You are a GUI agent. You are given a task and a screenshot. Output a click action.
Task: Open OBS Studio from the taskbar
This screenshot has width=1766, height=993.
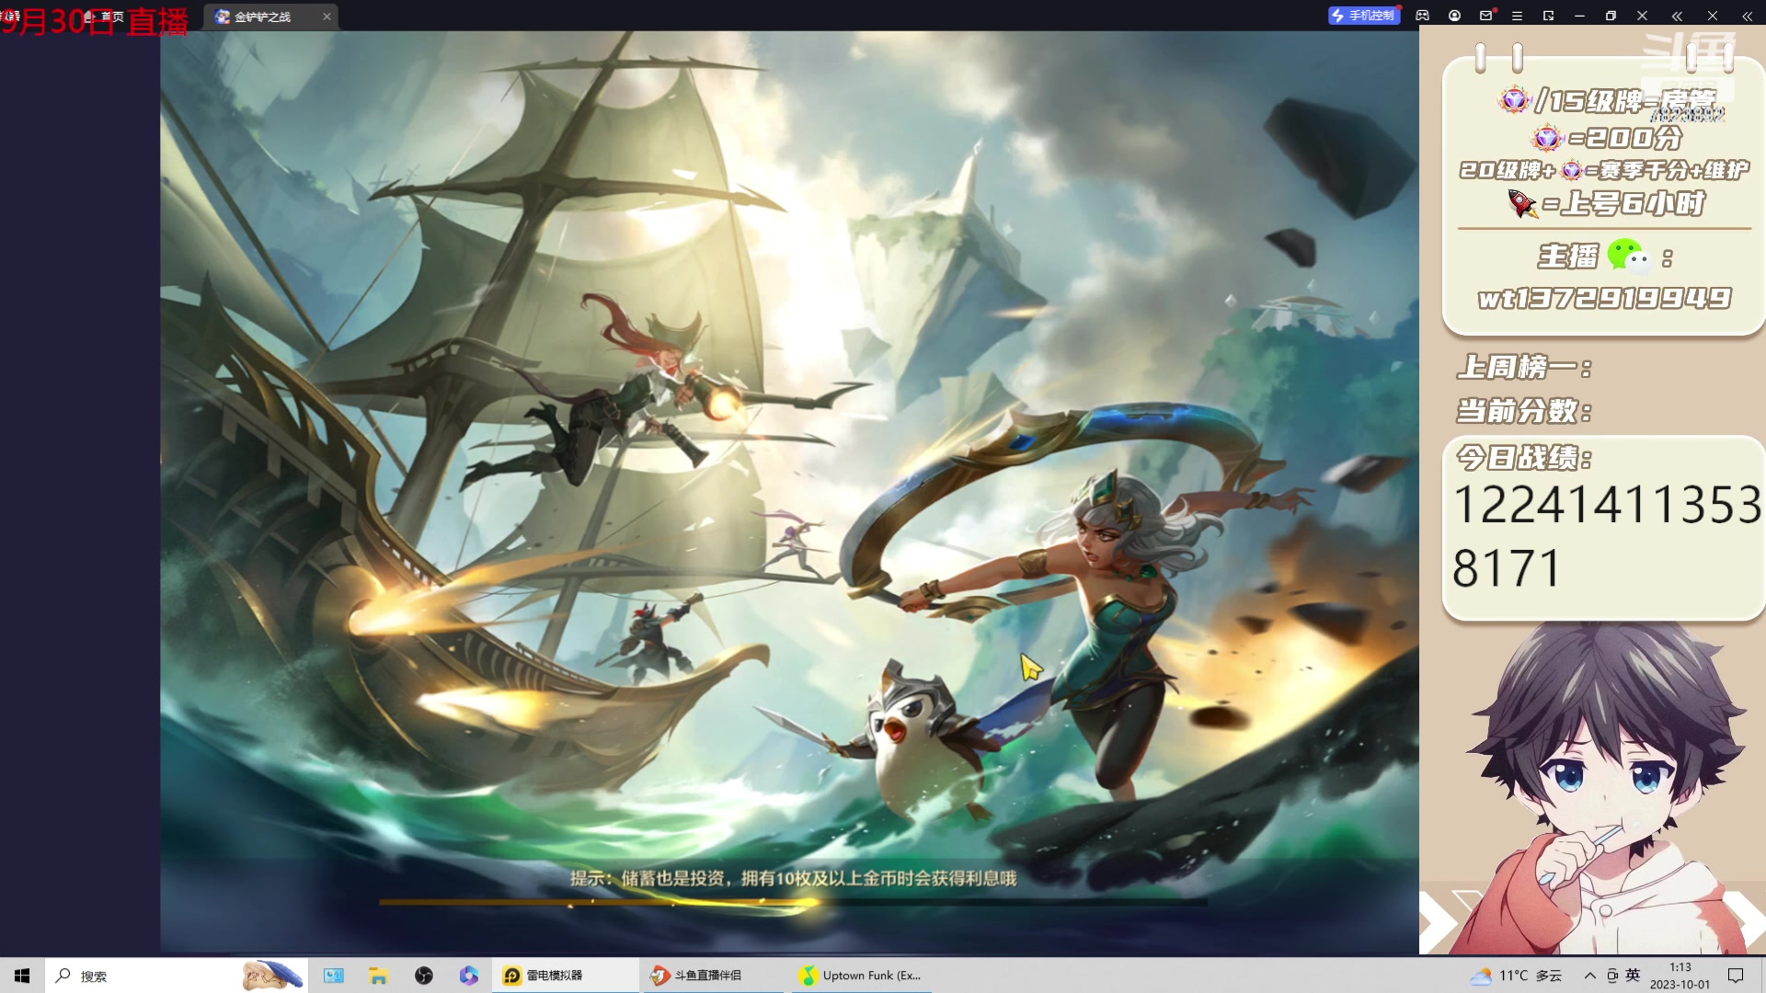point(423,976)
